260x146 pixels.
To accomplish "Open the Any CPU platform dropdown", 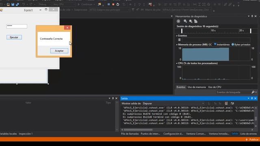I will [x=64, y=4].
